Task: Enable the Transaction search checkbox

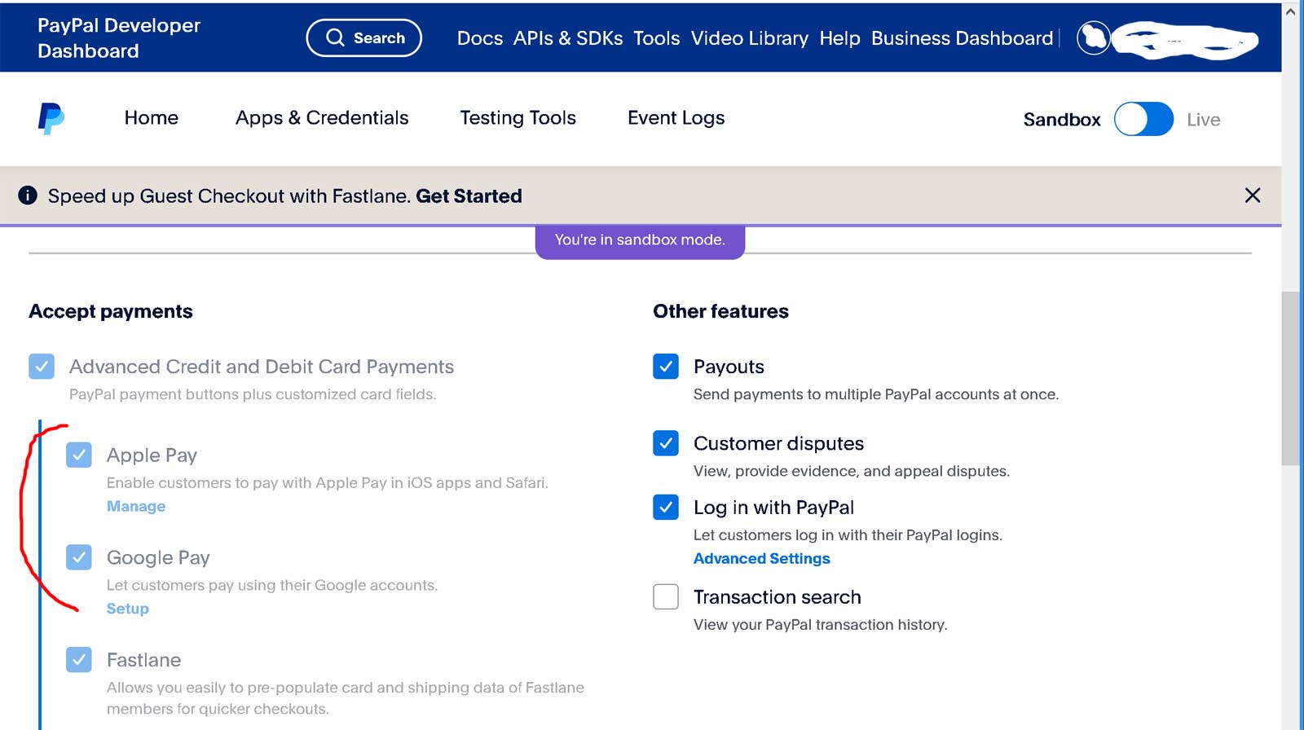Action: (x=666, y=597)
